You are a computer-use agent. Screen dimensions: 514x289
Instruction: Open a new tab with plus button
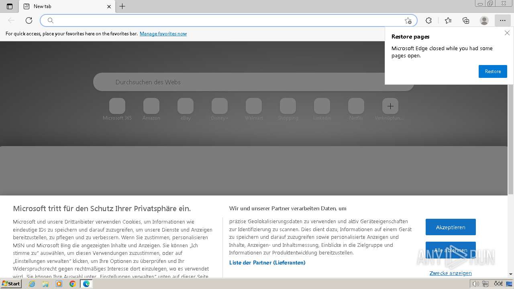pos(122,6)
